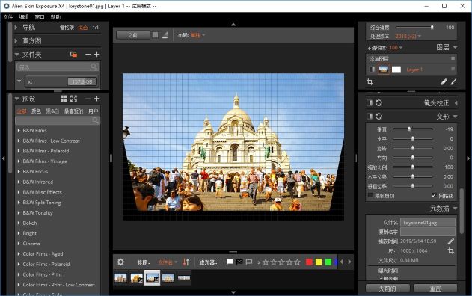Open the 不透明度 opacity dropdown

396,48
